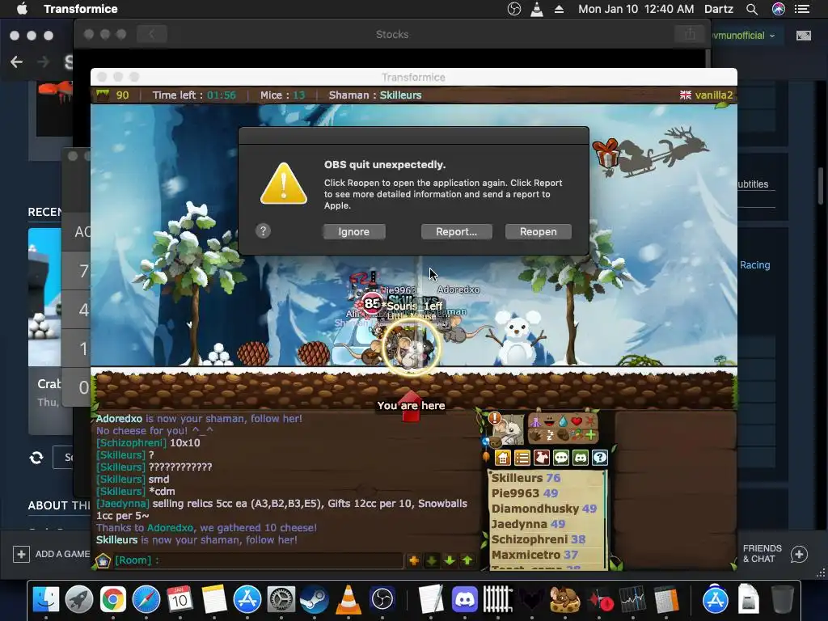
Task: Open the Control Center list icon
Action: pyautogui.click(x=802, y=9)
